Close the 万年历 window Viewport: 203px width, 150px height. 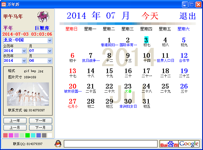pos(198,5)
